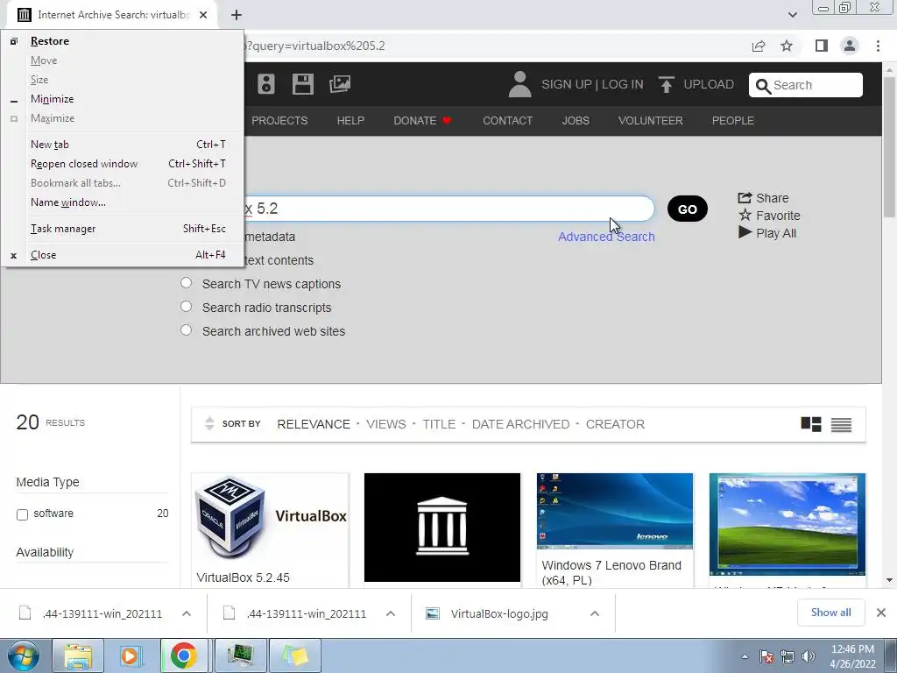Open Windows Media Player from taskbar
The height and width of the screenshot is (673, 897).
131,655
